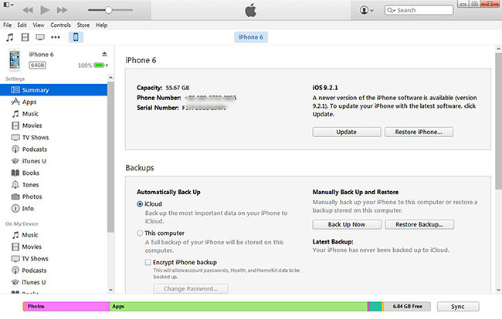
Task: Enable Encrypt iPhone backup checkbox
Action: (x=148, y=262)
